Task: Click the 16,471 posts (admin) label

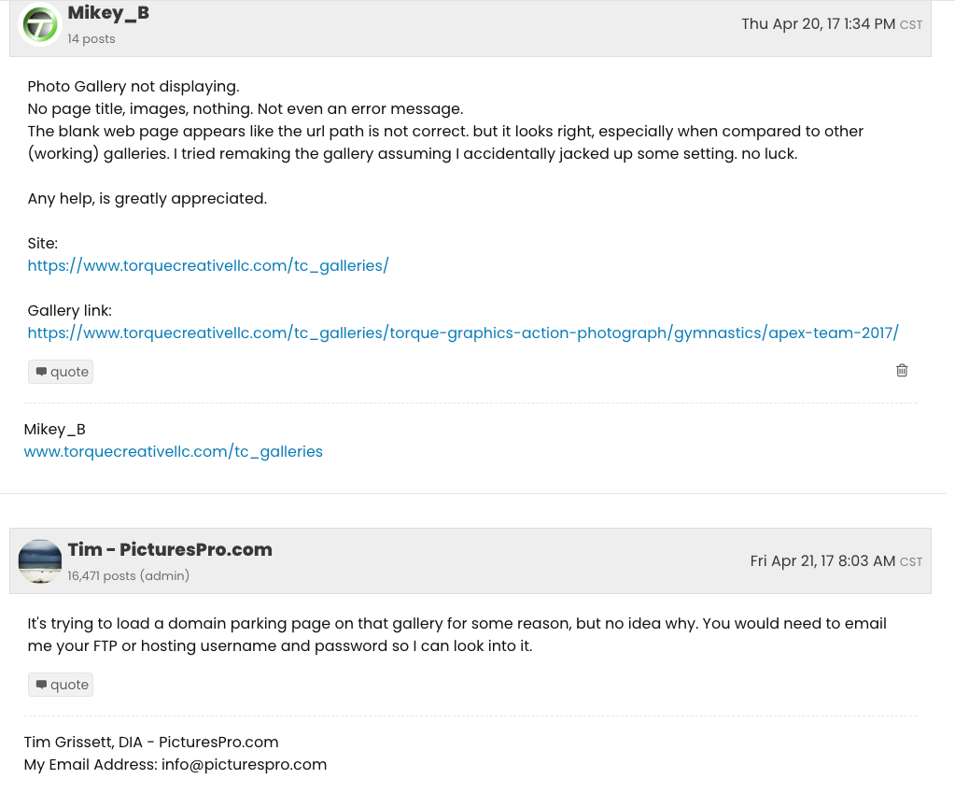Action: pyautogui.click(x=129, y=576)
